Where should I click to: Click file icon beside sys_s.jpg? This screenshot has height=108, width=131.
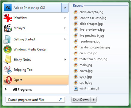point(76,77)
